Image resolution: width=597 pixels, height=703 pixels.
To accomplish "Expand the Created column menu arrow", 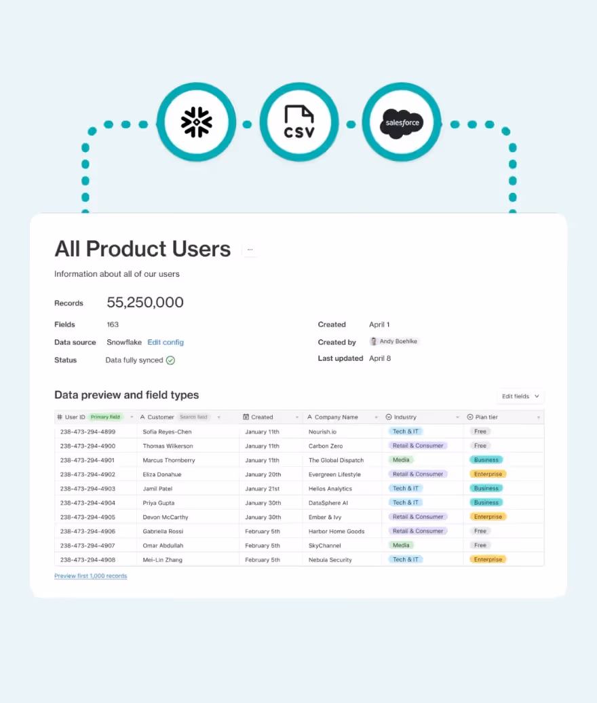I will 296,417.
